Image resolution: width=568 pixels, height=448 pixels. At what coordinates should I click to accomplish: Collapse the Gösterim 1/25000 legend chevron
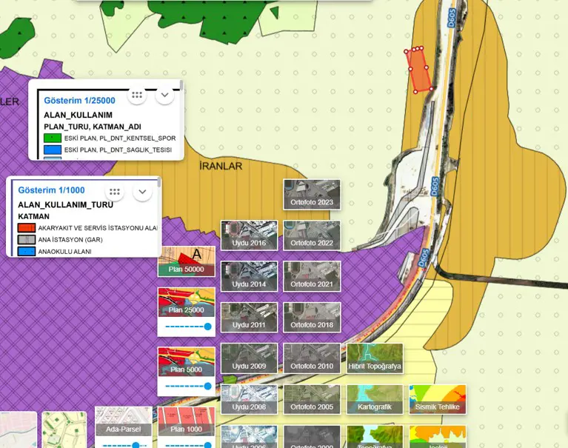(x=165, y=95)
